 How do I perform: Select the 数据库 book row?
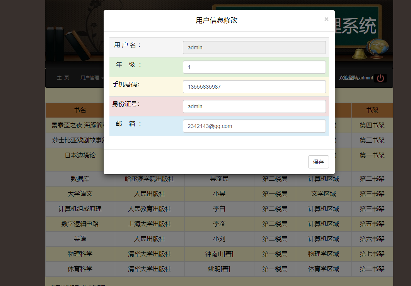80,178
